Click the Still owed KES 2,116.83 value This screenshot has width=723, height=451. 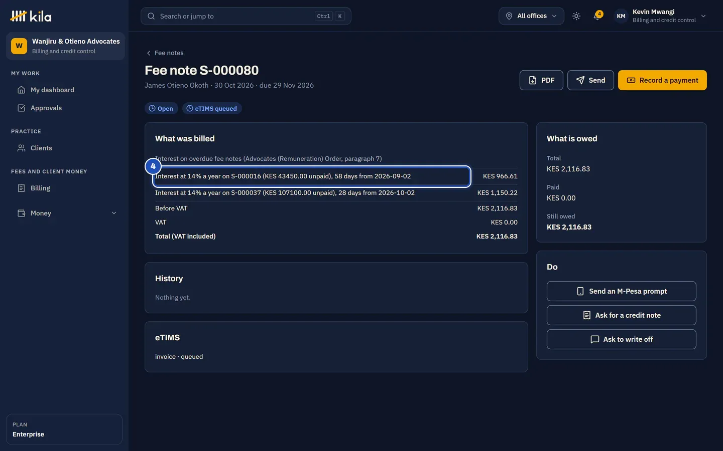coord(569,227)
